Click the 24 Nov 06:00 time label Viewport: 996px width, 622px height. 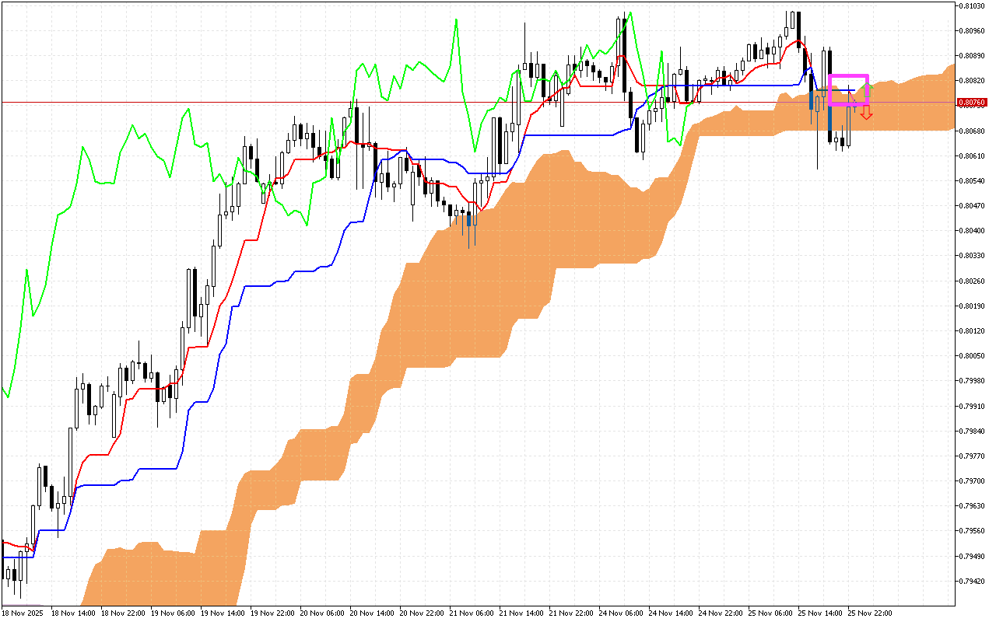tap(621, 613)
